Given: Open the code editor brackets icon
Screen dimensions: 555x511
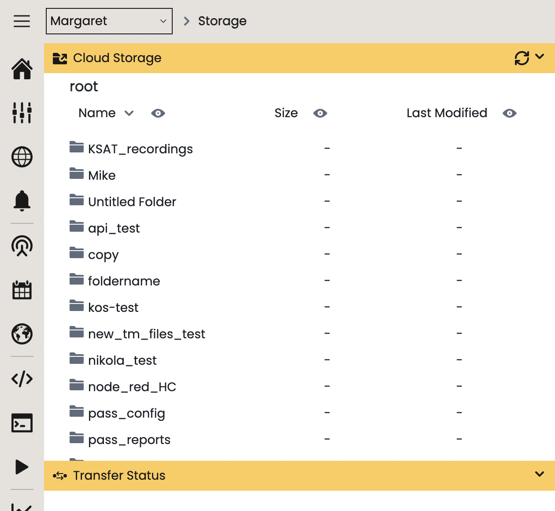Looking at the screenshot, I should 22,379.
